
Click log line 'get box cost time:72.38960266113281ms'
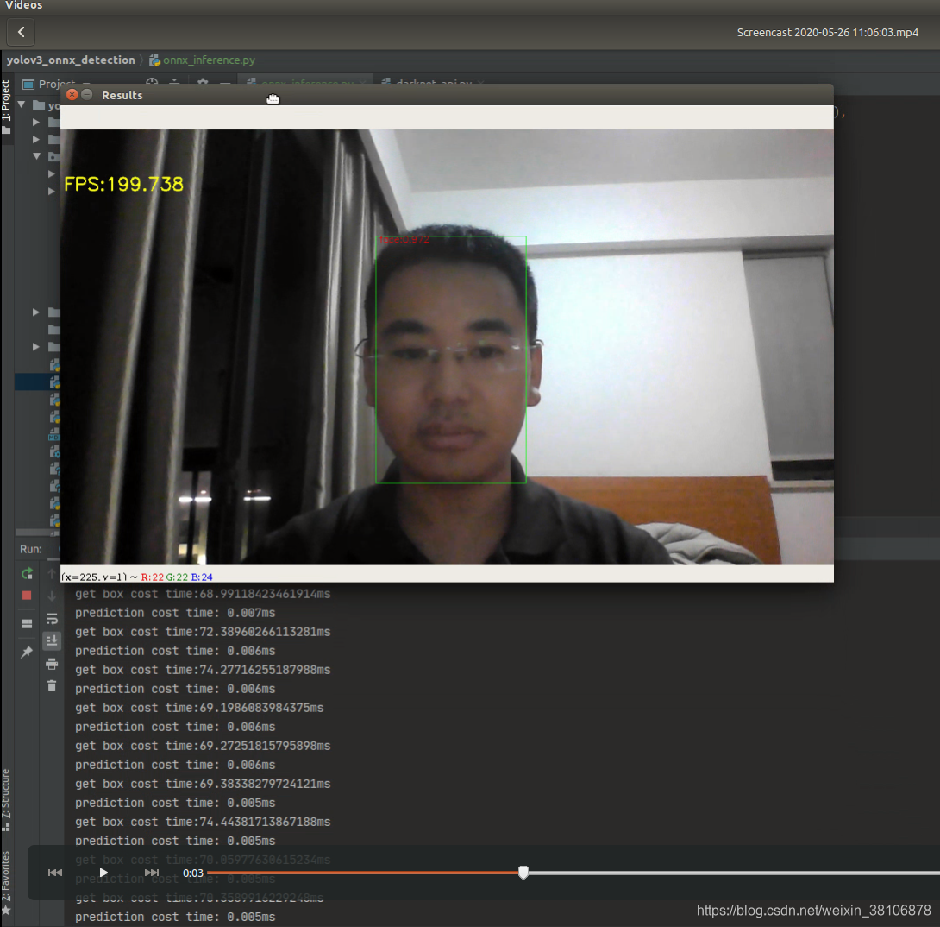(203, 632)
